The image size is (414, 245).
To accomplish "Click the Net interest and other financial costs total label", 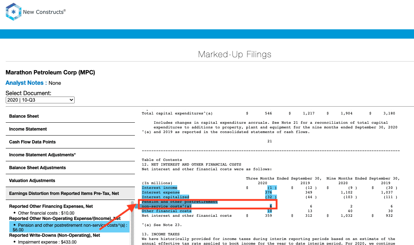I will [x=187, y=216].
